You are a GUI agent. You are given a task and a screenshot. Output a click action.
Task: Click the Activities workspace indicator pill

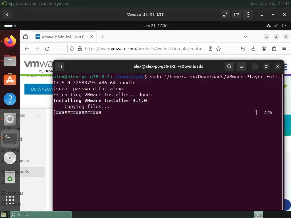coord(8,26)
